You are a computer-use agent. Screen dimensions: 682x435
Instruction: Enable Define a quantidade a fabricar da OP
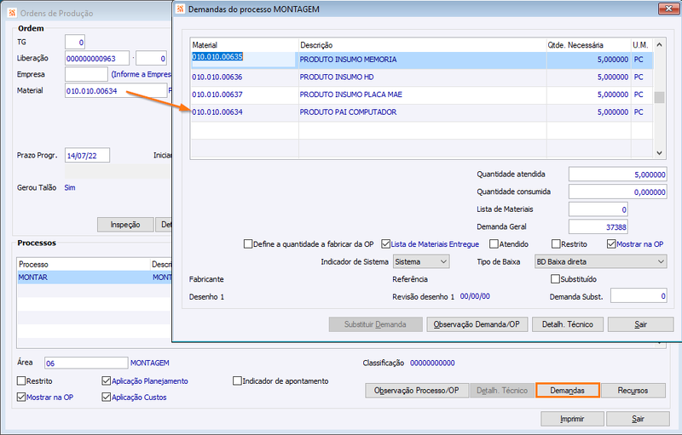point(248,244)
